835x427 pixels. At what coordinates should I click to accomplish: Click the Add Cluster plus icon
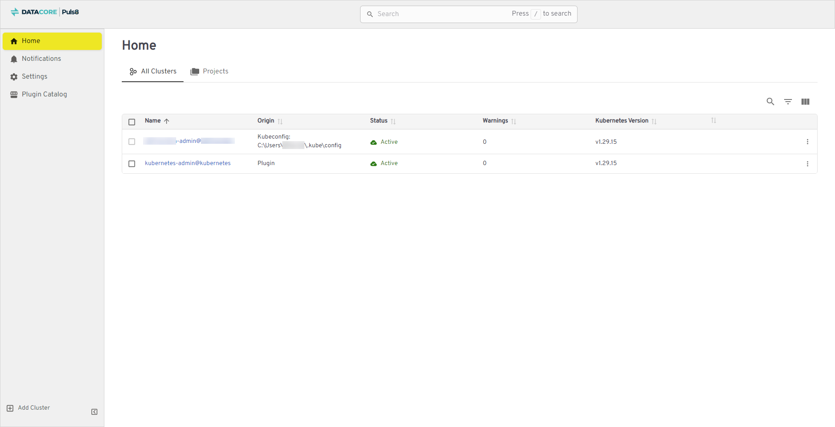coord(10,408)
